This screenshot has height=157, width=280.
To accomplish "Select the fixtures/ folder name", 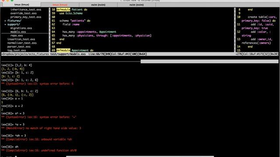I will tap(14, 21).
